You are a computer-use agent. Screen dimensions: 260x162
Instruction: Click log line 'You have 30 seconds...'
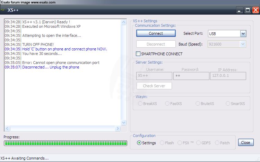point(42,54)
